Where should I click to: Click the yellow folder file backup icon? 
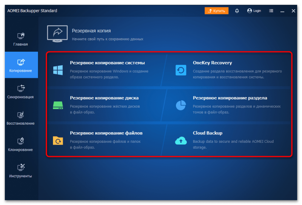(58, 141)
